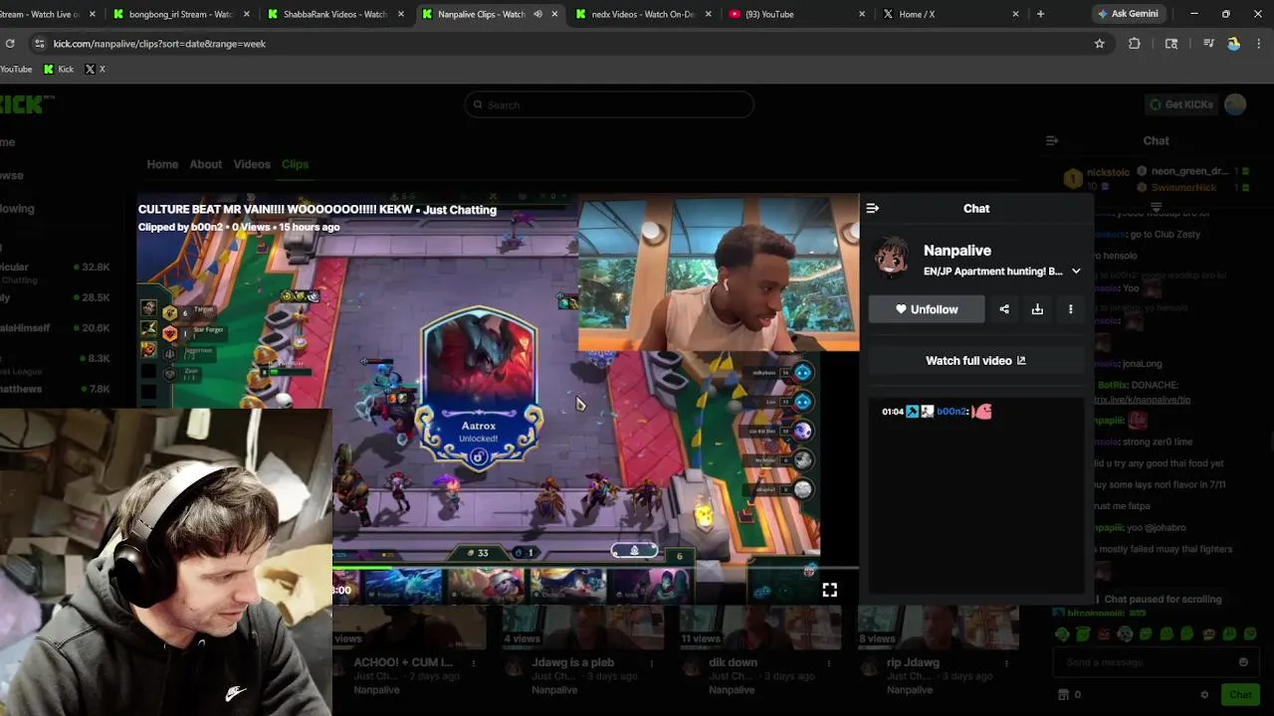The width and height of the screenshot is (1274, 716).
Task: Send message with green Chat button
Action: click(x=1240, y=695)
